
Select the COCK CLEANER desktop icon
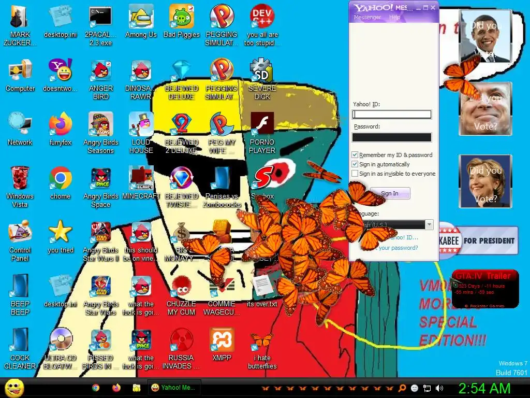click(x=20, y=349)
